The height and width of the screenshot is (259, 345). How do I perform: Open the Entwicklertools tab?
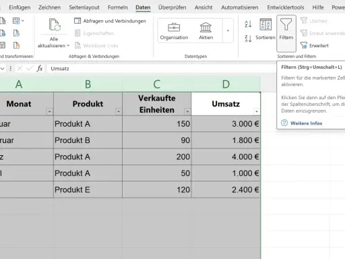286,7
